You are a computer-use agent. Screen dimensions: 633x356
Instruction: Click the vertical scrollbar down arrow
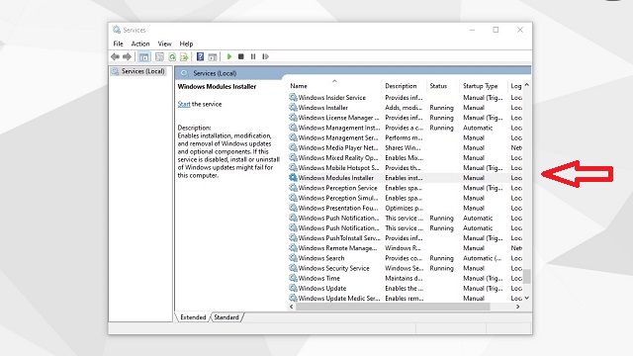click(x=526, y=298)
